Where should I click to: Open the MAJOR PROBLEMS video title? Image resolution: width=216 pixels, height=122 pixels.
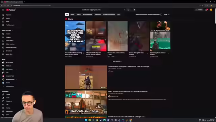pyautogui.click(x=127, y=117)
